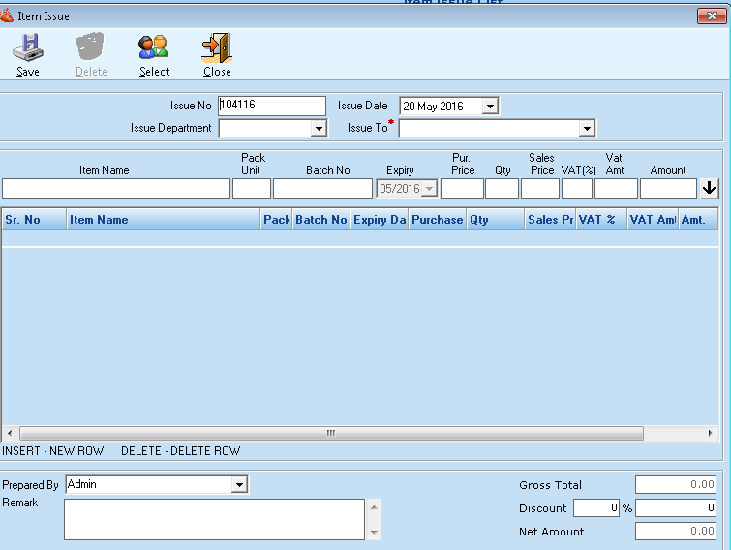This screenshot has height=550, width=731.
Task: Open the Issue Date calendar dropdown
Action: [489, 107]
